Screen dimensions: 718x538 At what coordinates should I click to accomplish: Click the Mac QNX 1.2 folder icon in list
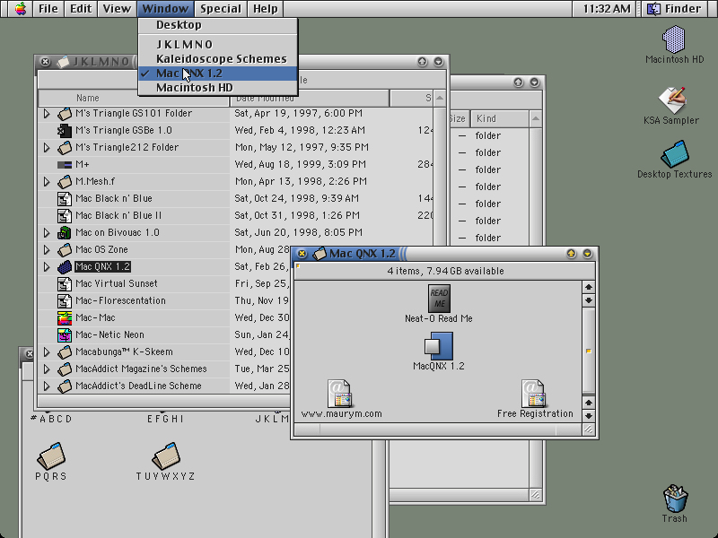coord(65,266)
